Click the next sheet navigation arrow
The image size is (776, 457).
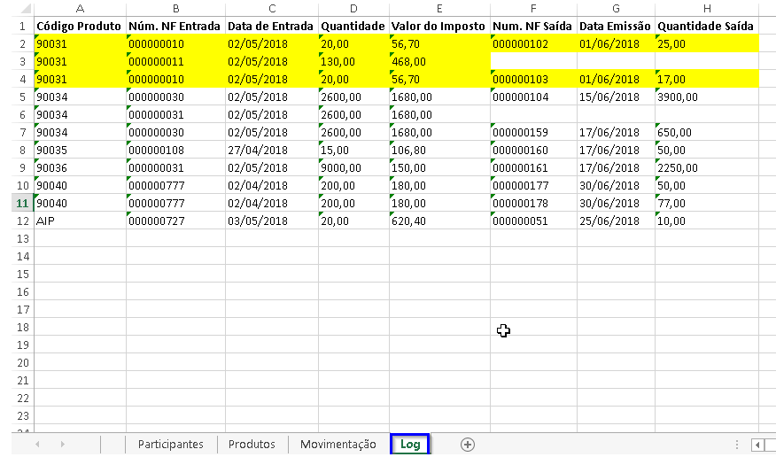pos(62,445)
